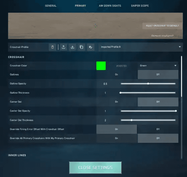187x177 pixels.
Task: Delete the crosshair profile with trash icon
Action: (x=52, y=47)
